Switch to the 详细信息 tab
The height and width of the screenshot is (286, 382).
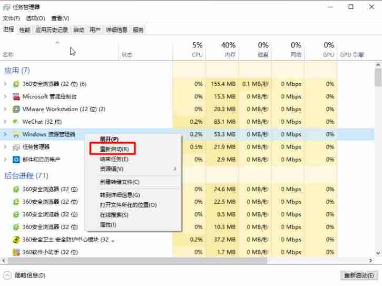click(116, 30)
